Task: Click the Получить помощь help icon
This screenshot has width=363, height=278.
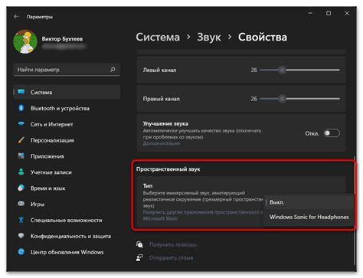Action: 139,244
